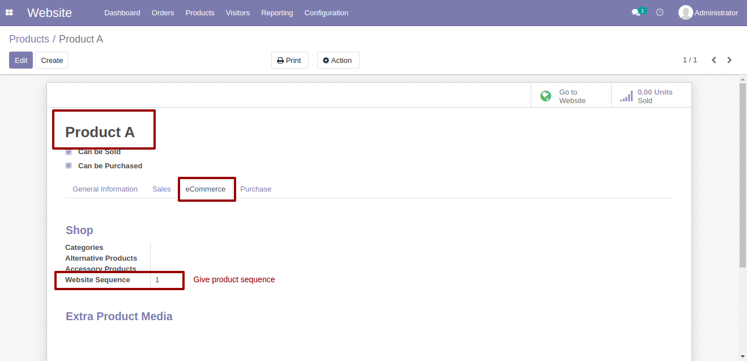Click the Categories field label
The height and width of the screenshot is (361, 747).
[84, 248]
